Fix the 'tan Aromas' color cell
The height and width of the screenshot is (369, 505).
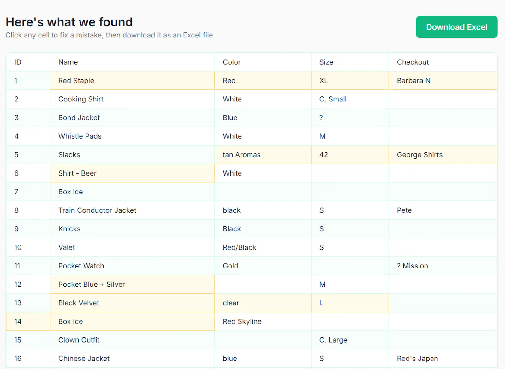click(263, 155)
